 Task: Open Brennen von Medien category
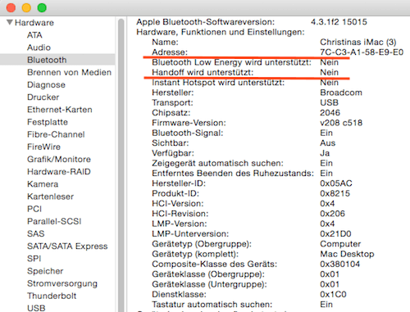69,72
